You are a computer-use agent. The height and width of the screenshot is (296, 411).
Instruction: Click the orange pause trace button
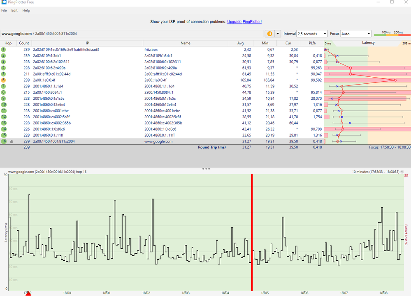coord(269,34)
